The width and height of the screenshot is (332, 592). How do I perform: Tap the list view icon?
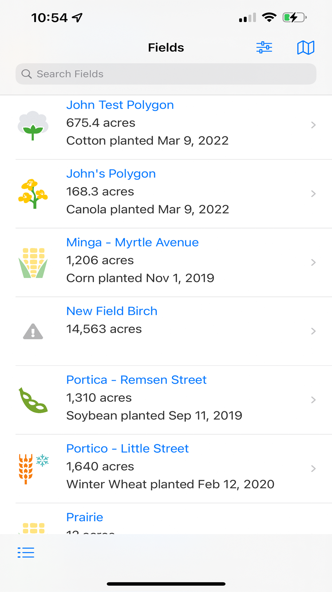pos(26,552)
